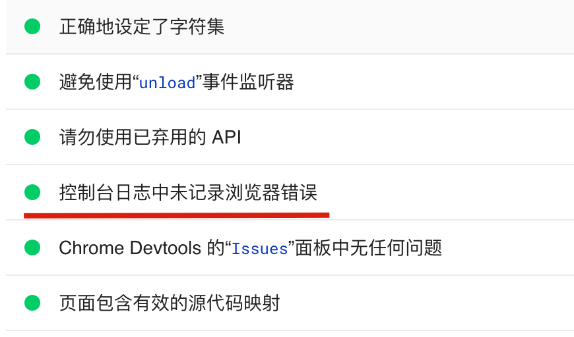Expand the 正确地设定了字符集 audit
574x337 pixels.
(141, 27)
